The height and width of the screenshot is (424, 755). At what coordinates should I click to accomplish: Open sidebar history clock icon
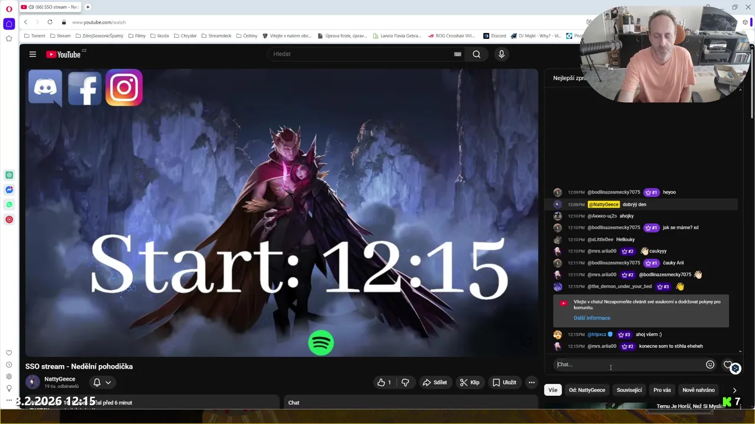[9, 365]
